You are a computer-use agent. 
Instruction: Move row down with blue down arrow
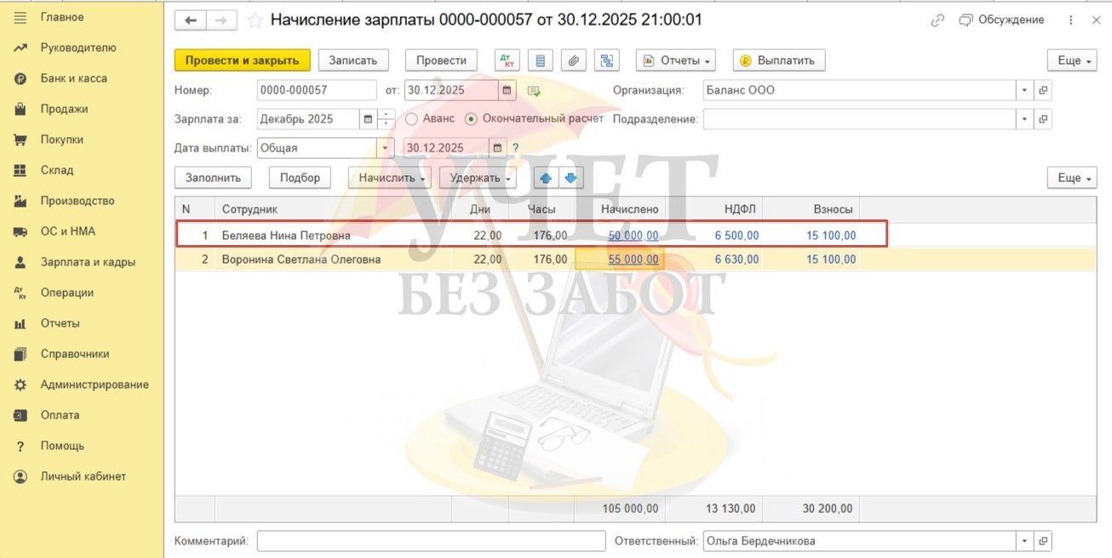point(570,178)
